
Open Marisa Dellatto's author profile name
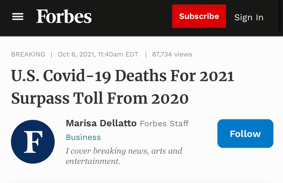click(101, 123)
